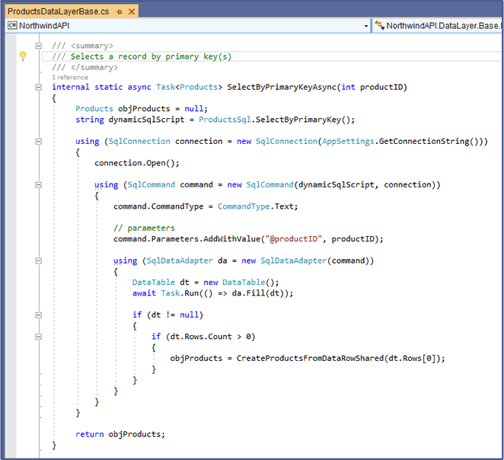Collapse the SelectByPrimaryKeyAsync method
The width and height of the screenshot is (504, 460).
[37, 88]
